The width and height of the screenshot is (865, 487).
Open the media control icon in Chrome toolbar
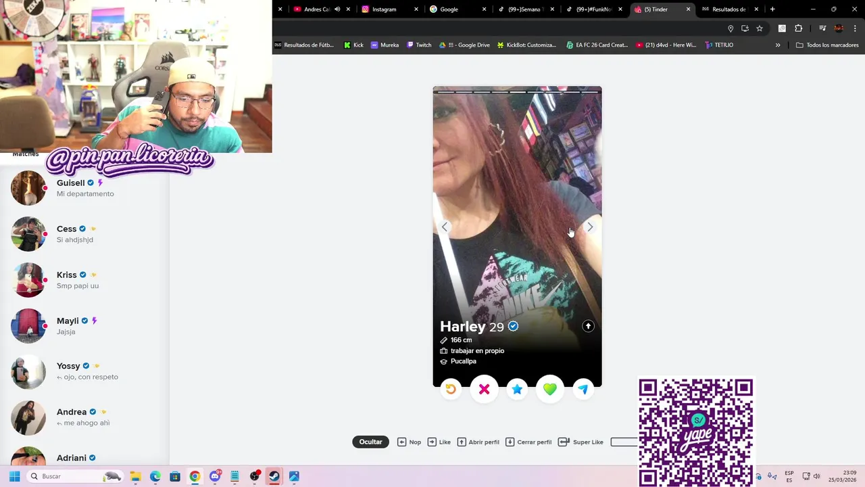coord(822,28)
